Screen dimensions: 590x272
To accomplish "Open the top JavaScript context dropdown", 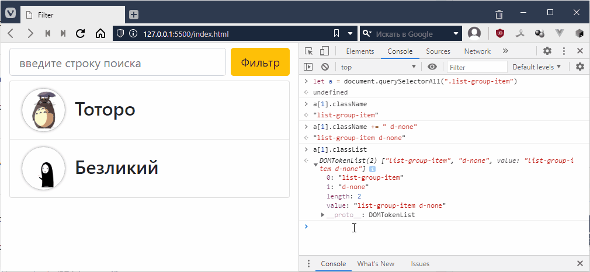I will 377,67.
